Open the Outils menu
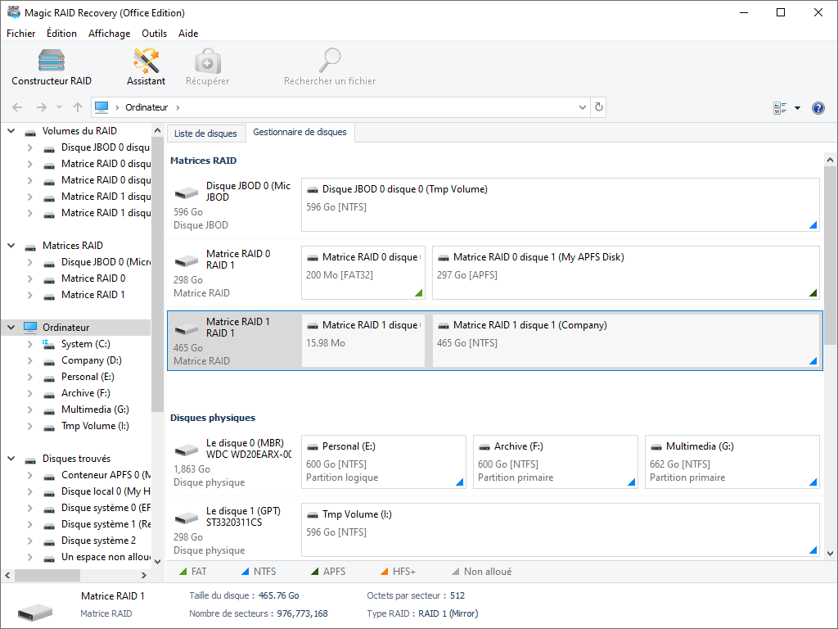 [154, 33]
